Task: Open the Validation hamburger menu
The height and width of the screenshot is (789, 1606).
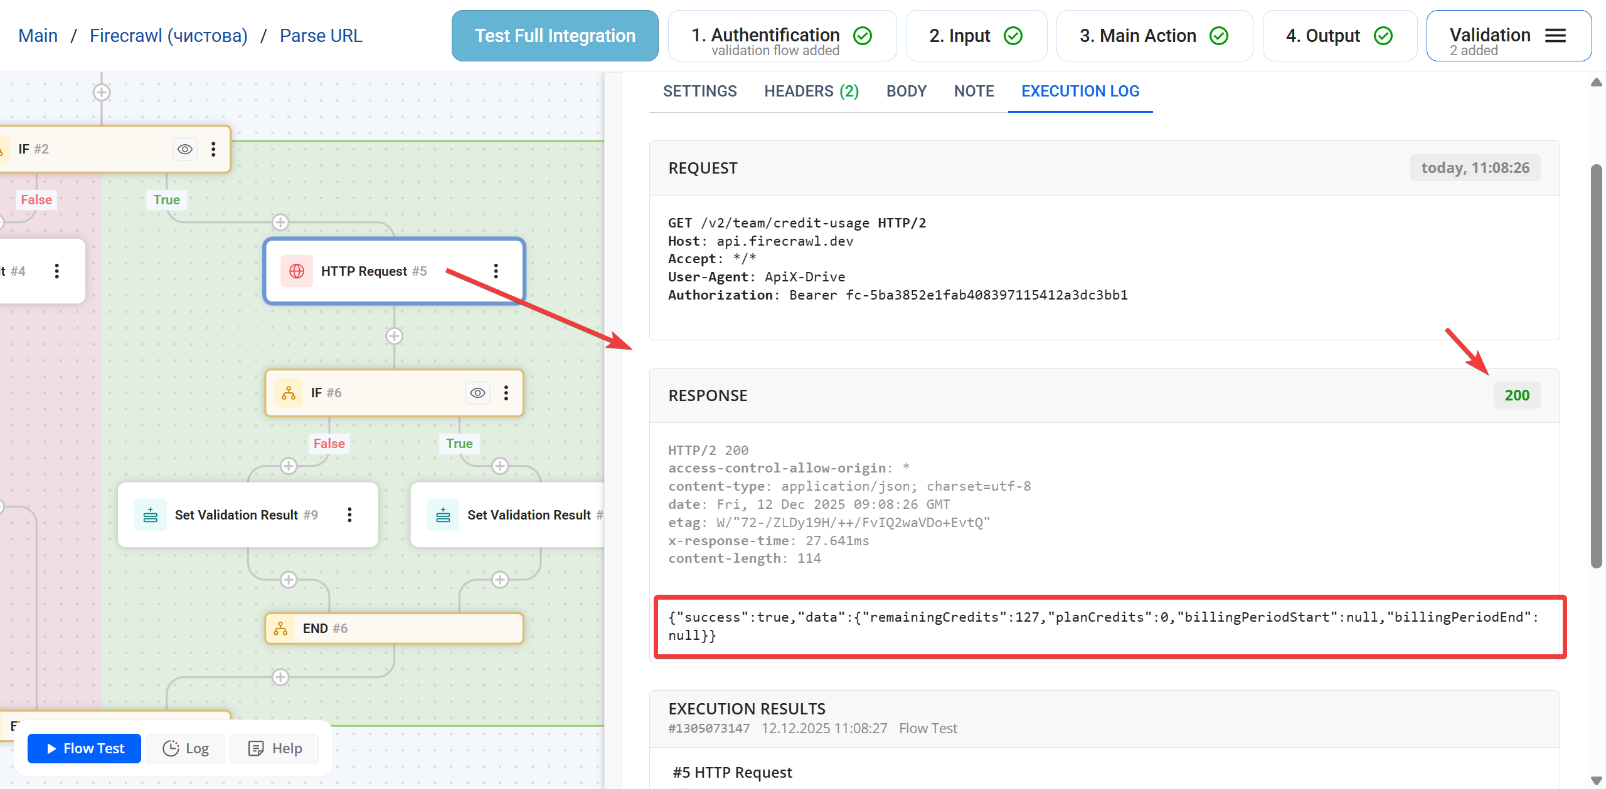Action: (x=1555, y=36)
